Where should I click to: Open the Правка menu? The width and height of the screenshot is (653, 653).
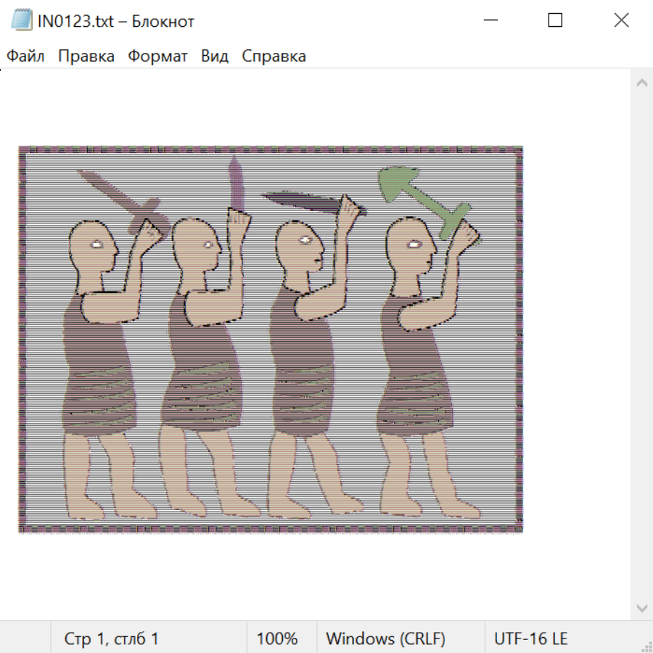(86, 57)
